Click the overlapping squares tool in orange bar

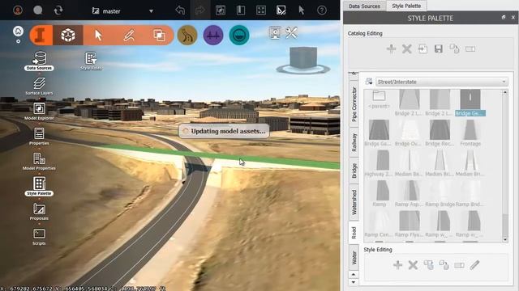tap(159, 35)
